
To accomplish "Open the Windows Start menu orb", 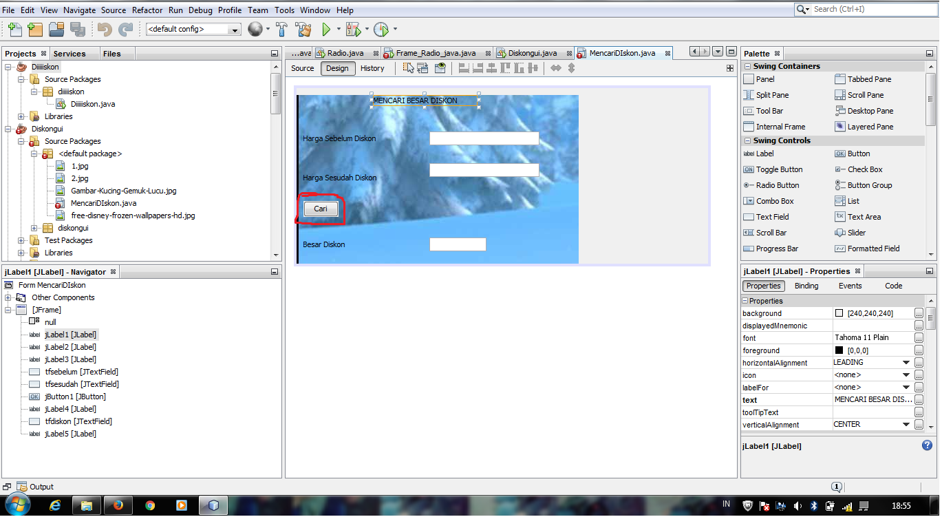I will click(x=18, y=505).
